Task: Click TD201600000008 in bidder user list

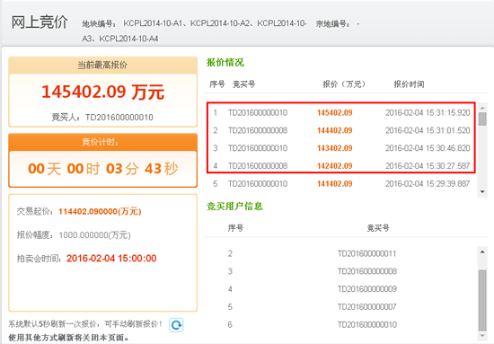Action: pyautogui.click(x=367, y=271)
